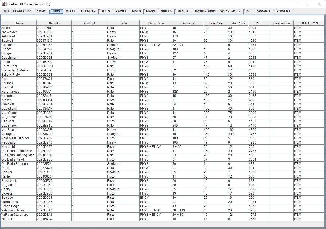Select the Arc Welder row name
326x229 pixels.
point(9,32)
